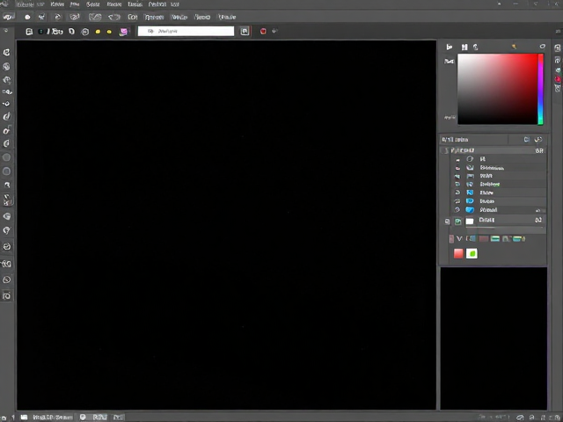Click the smiley-face circle icon in the left toolbar
The image size is (563, 422).
[x=6, y=246]
